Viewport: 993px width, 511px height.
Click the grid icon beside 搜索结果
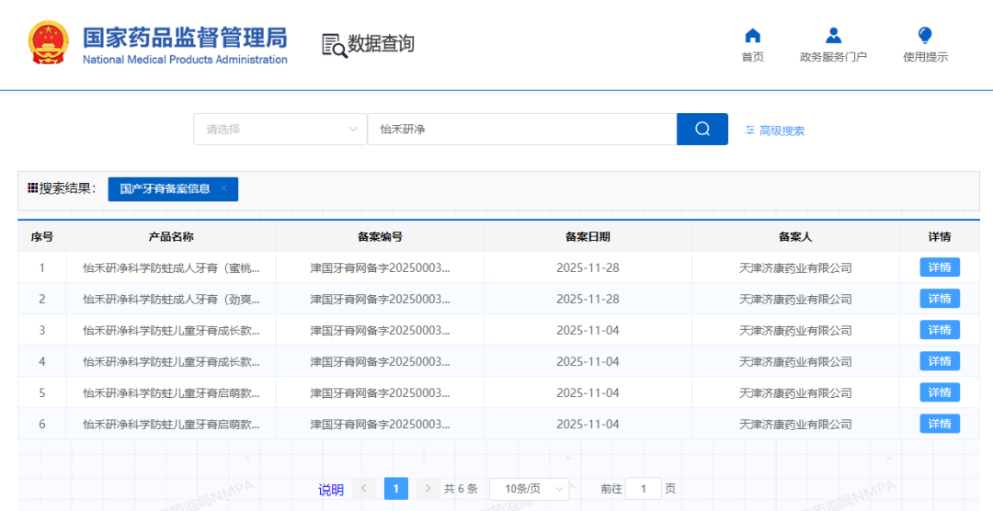(x=32, y=188)
